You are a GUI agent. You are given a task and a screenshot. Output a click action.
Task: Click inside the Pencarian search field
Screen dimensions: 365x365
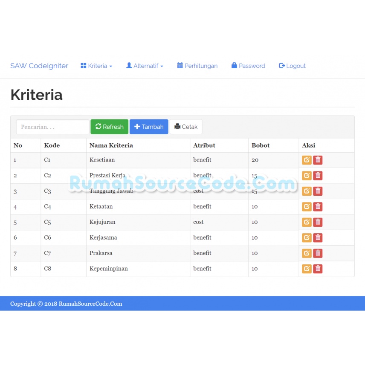coord(52,127)
